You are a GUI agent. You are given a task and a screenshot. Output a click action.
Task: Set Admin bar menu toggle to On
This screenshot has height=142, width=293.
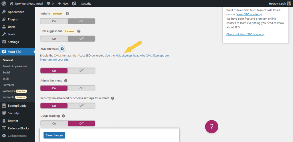[54, 88]
